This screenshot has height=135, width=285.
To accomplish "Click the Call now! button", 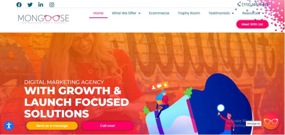I will 108,126.
